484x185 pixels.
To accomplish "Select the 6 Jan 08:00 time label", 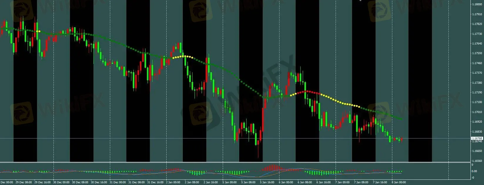I will (305, 182).
